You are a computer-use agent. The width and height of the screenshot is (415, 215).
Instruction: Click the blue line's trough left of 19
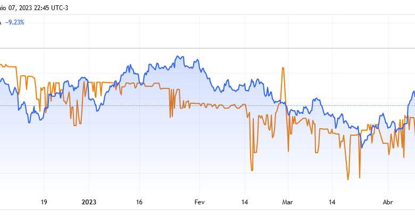click(29, 122)
